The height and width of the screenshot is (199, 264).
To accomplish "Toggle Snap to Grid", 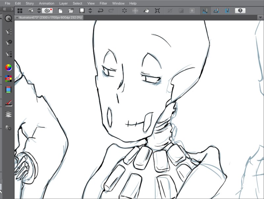I will (x=227, y=11).
